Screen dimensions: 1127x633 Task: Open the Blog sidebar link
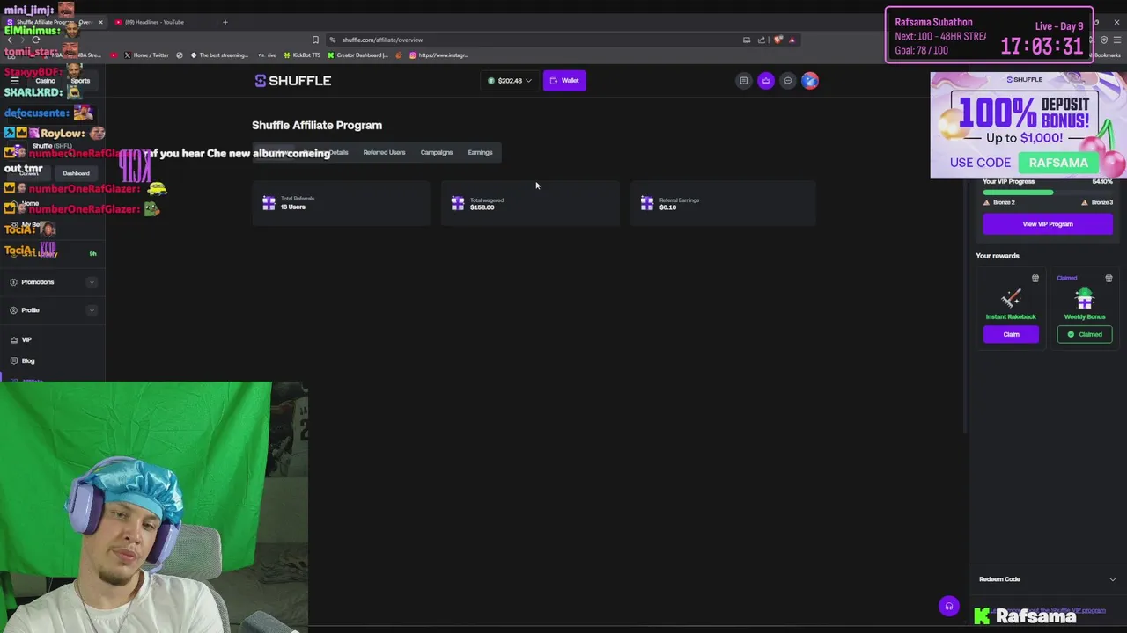coord(28,361)
